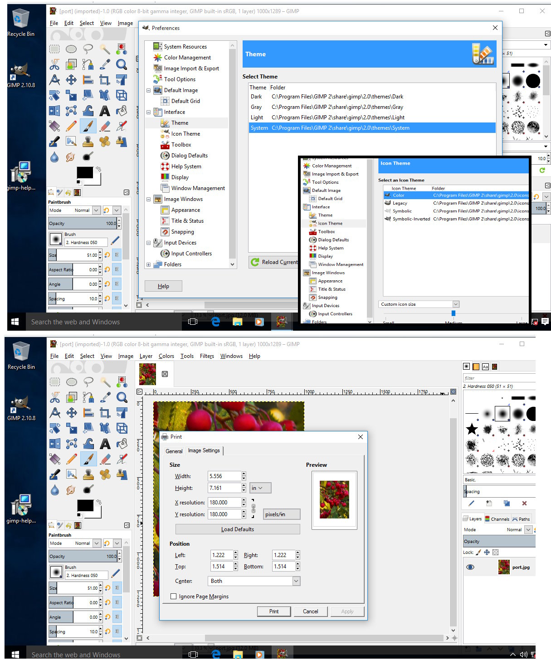Pick Color Picker eyedropper in lower GIMP toolbox

pyautogui.click(x=105, y=397)
